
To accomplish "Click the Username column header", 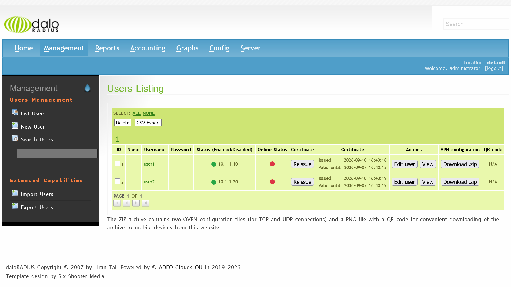I will 155,150.
